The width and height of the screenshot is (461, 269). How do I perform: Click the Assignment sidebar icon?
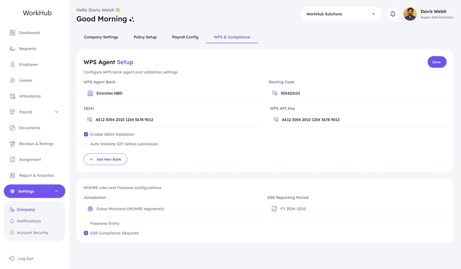pyautogui.click(x=12, y=159)
